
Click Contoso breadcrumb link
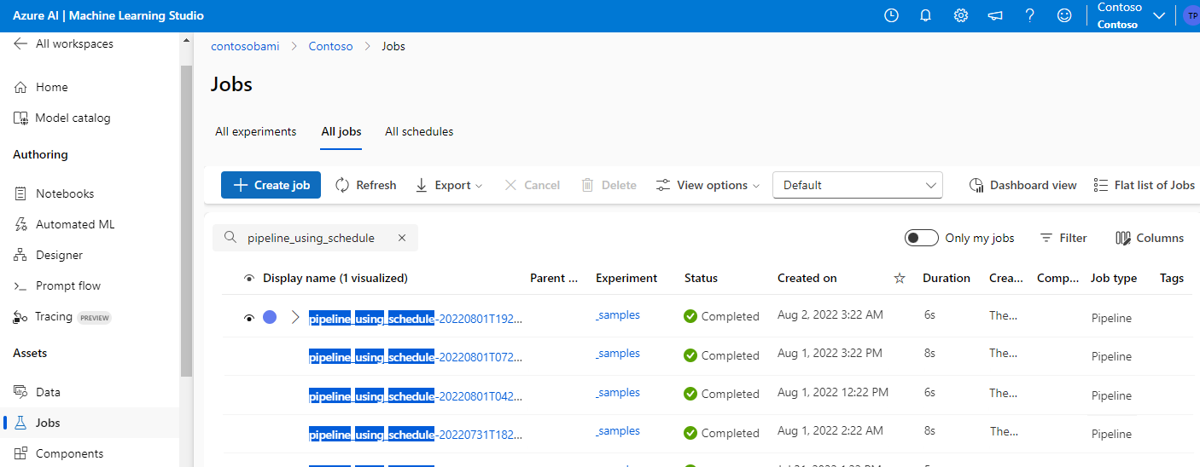[330, 46]
